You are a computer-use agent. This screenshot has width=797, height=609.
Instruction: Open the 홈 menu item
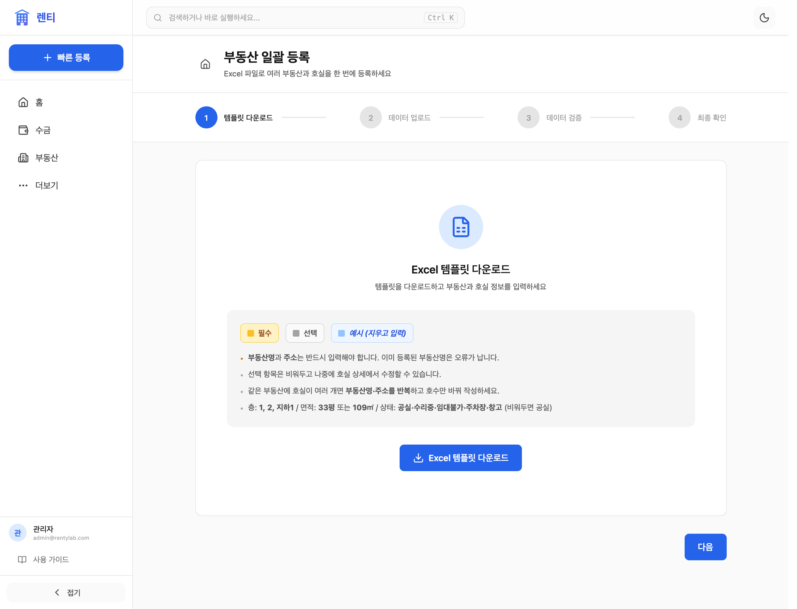[66, 103]
